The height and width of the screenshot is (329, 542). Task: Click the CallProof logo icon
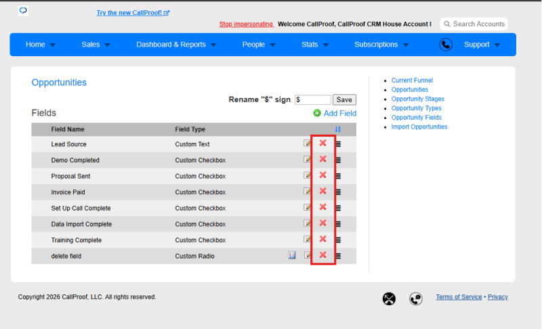pyautogui.click(x=23, y=11)
